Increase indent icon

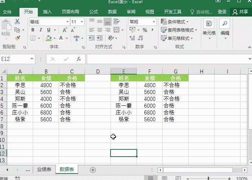pyautogui.click(x=100, y=38)
